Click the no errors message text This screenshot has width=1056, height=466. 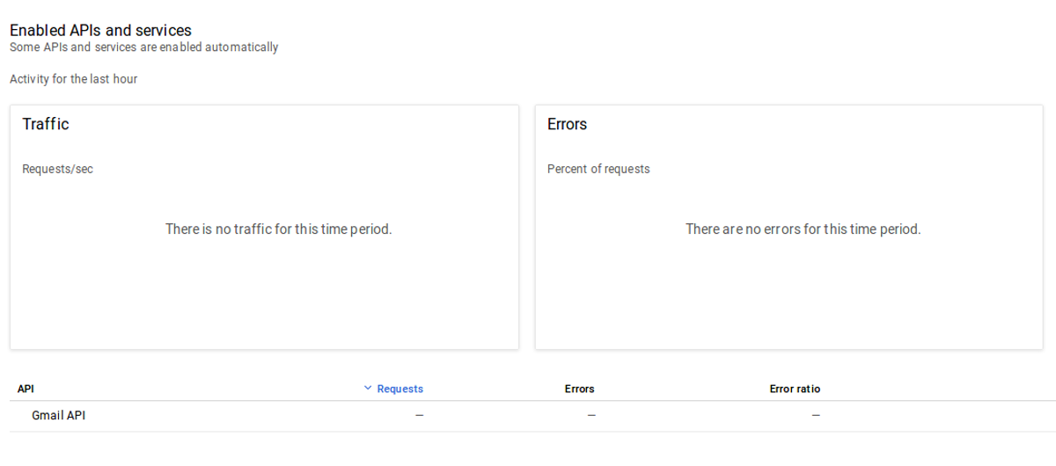click(x=803, y=229)
